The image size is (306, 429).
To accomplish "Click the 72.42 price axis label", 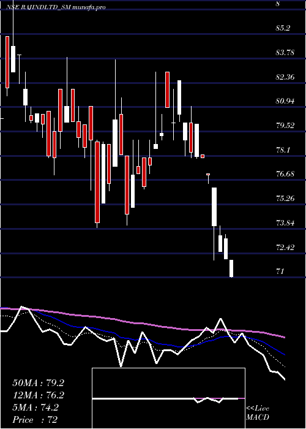I will pyautogui.click(x=285, y=248).
